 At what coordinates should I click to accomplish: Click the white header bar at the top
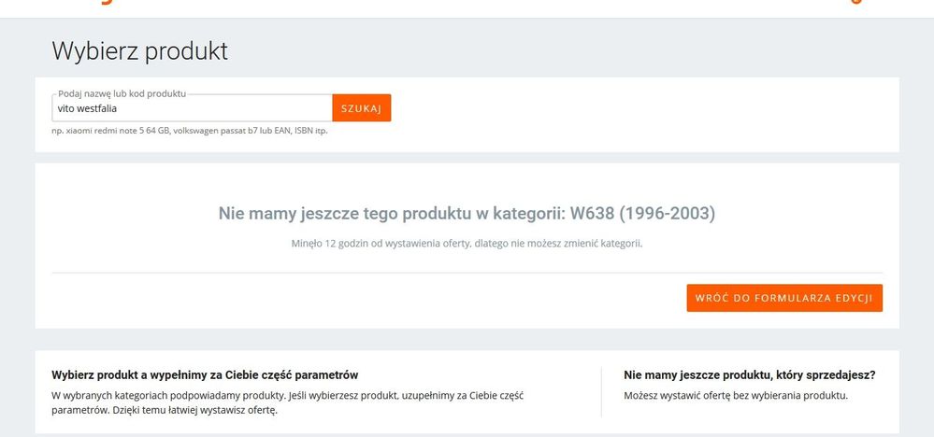(x=467, y=7)
